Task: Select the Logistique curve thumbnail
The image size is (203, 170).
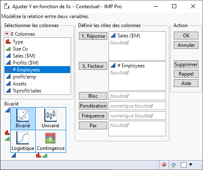Action: point(23,141)
